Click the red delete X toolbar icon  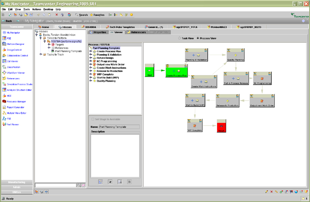tap(57, 15)
